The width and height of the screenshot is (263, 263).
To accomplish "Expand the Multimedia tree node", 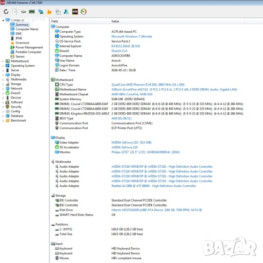I will coord(3,79).
